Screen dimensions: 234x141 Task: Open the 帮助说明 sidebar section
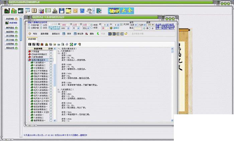tap(12, 48)
